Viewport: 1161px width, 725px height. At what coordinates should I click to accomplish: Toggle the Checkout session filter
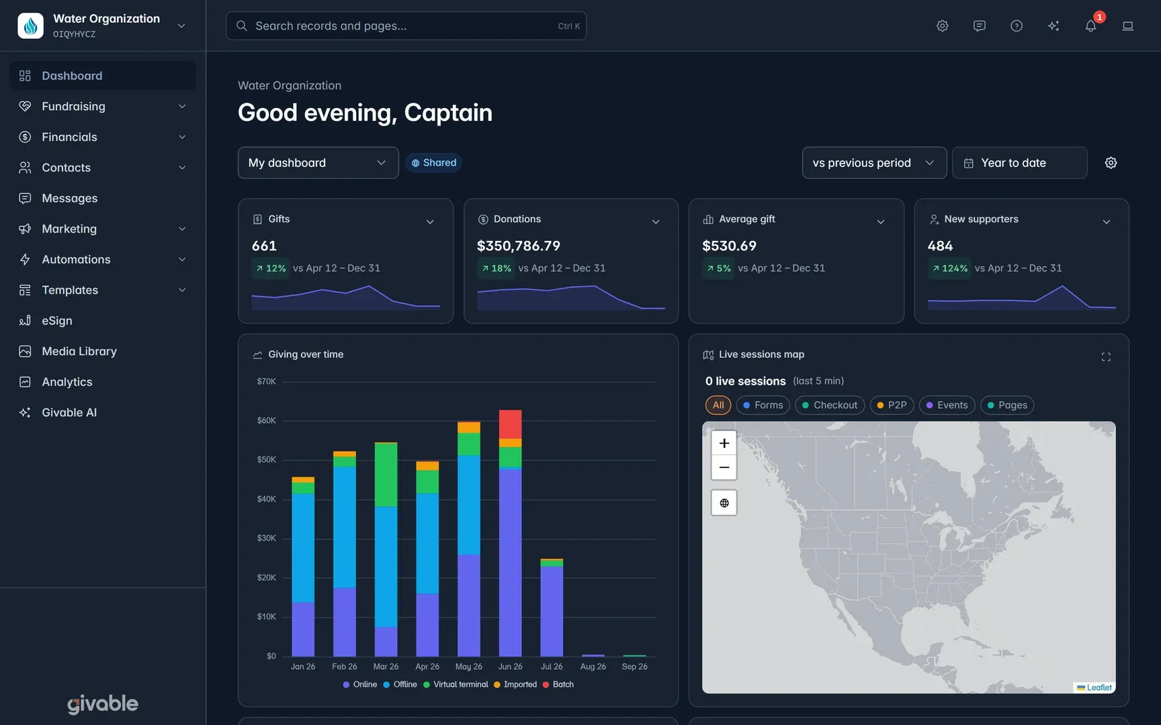830,405
